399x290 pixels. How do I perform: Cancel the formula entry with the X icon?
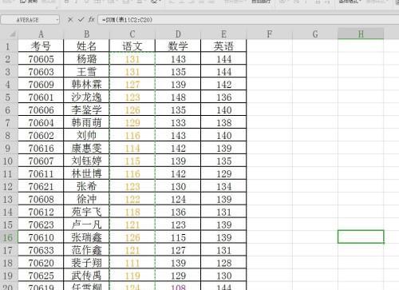tap(70, 19)
